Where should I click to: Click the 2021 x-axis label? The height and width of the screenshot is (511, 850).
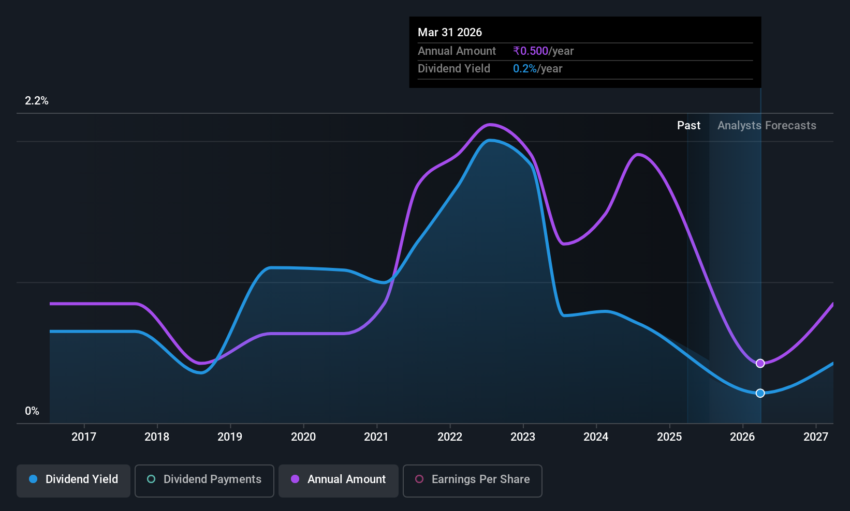coord(376,437)
